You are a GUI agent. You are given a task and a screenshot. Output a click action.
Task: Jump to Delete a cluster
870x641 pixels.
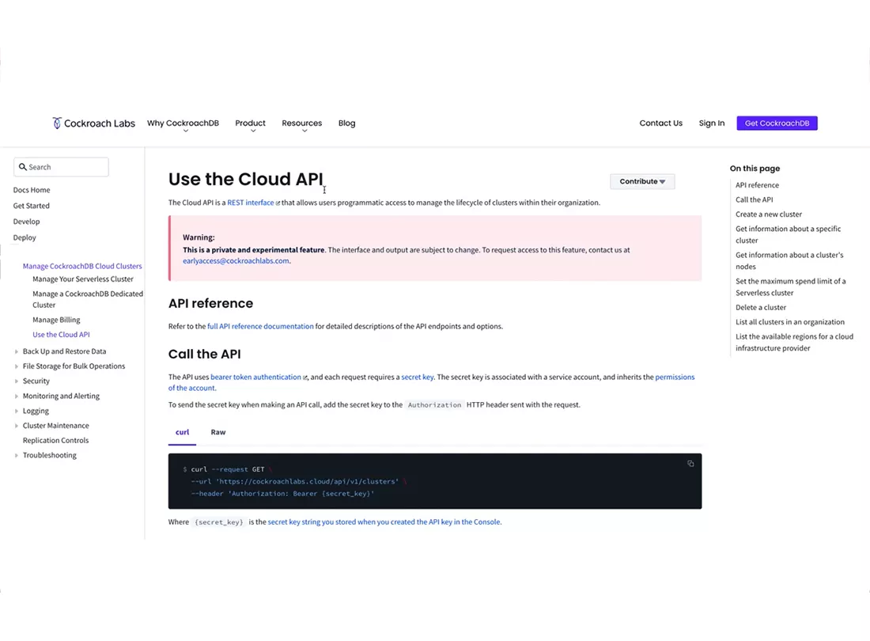coord(761,308)
